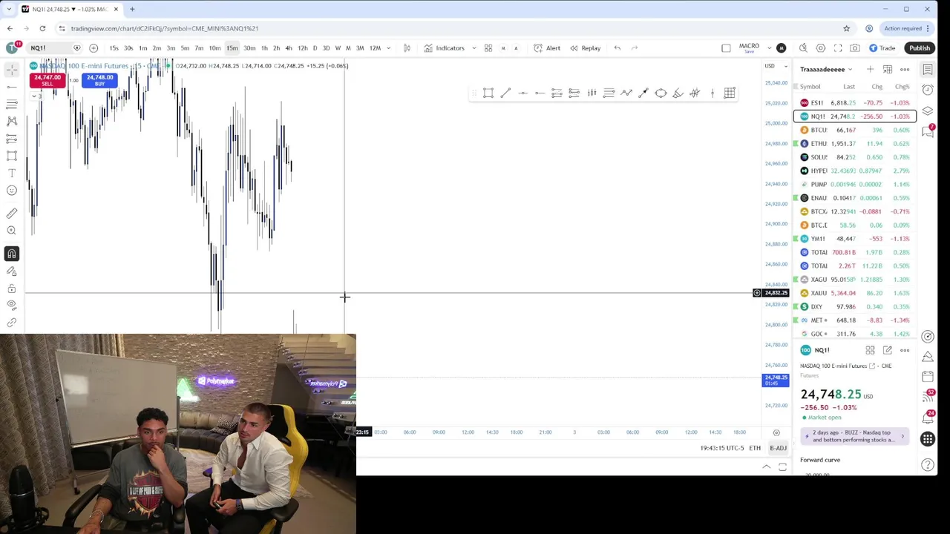
Task: Open the Indicators menu
Action: click(444, 48)
